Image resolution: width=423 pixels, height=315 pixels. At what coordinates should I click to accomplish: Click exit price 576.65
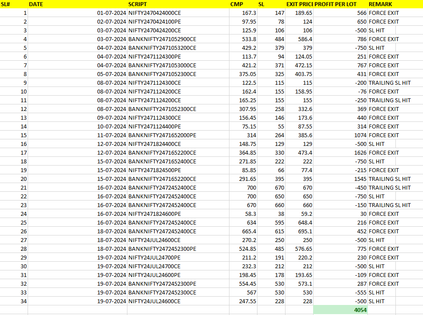click(299, 249)
